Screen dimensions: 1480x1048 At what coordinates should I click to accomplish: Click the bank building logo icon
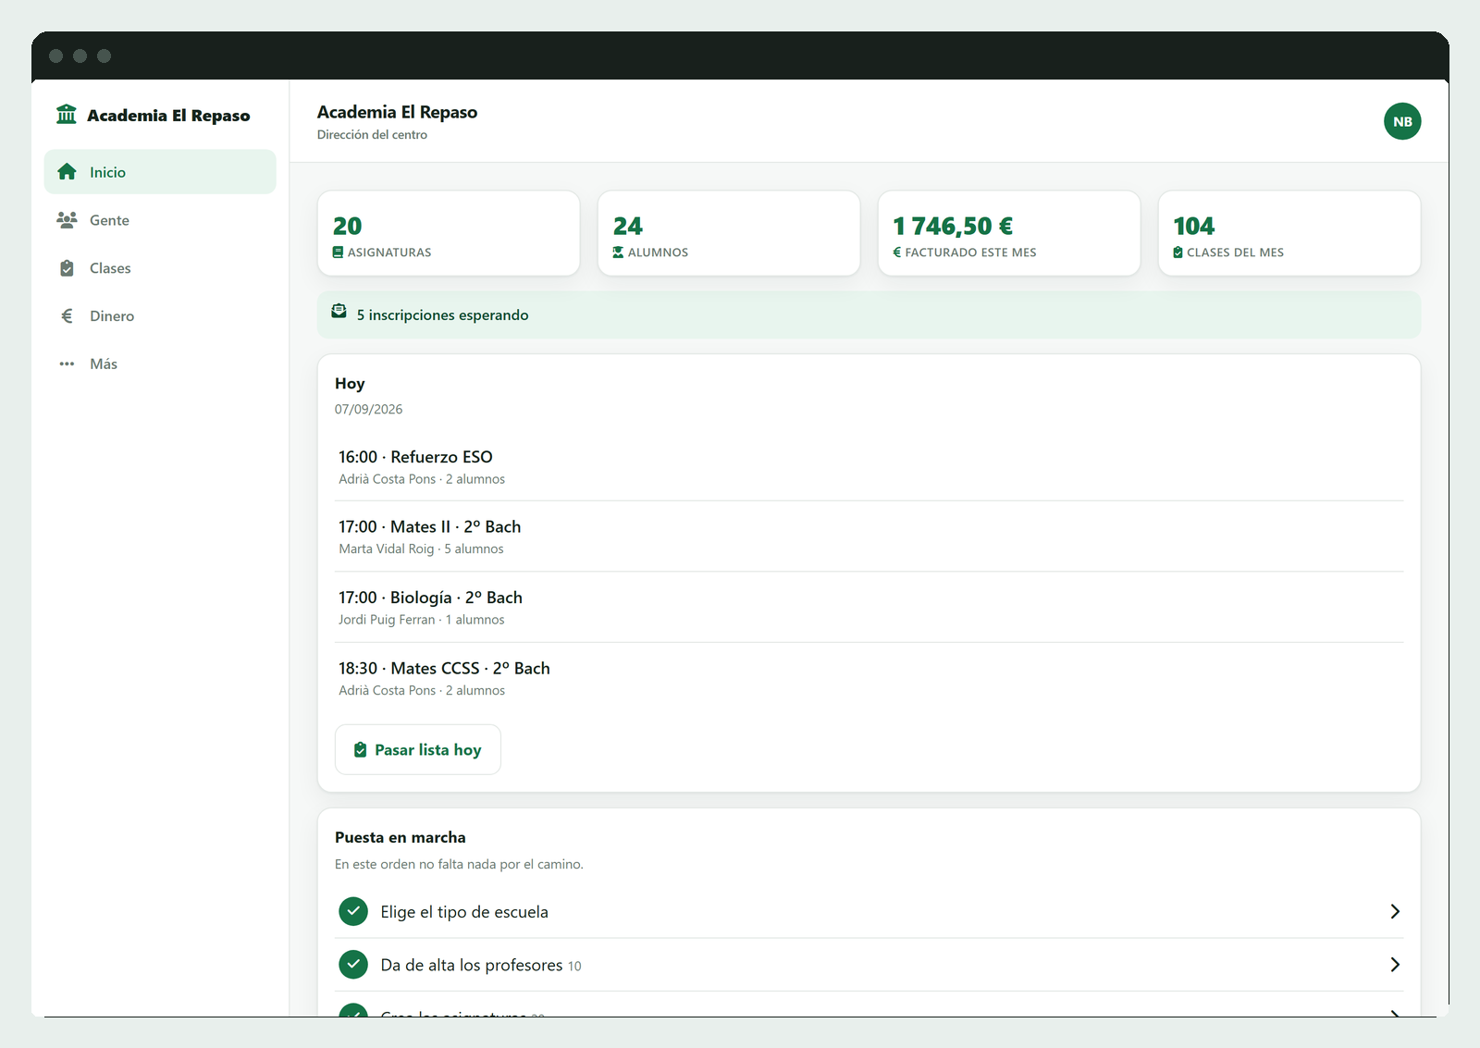67,115
